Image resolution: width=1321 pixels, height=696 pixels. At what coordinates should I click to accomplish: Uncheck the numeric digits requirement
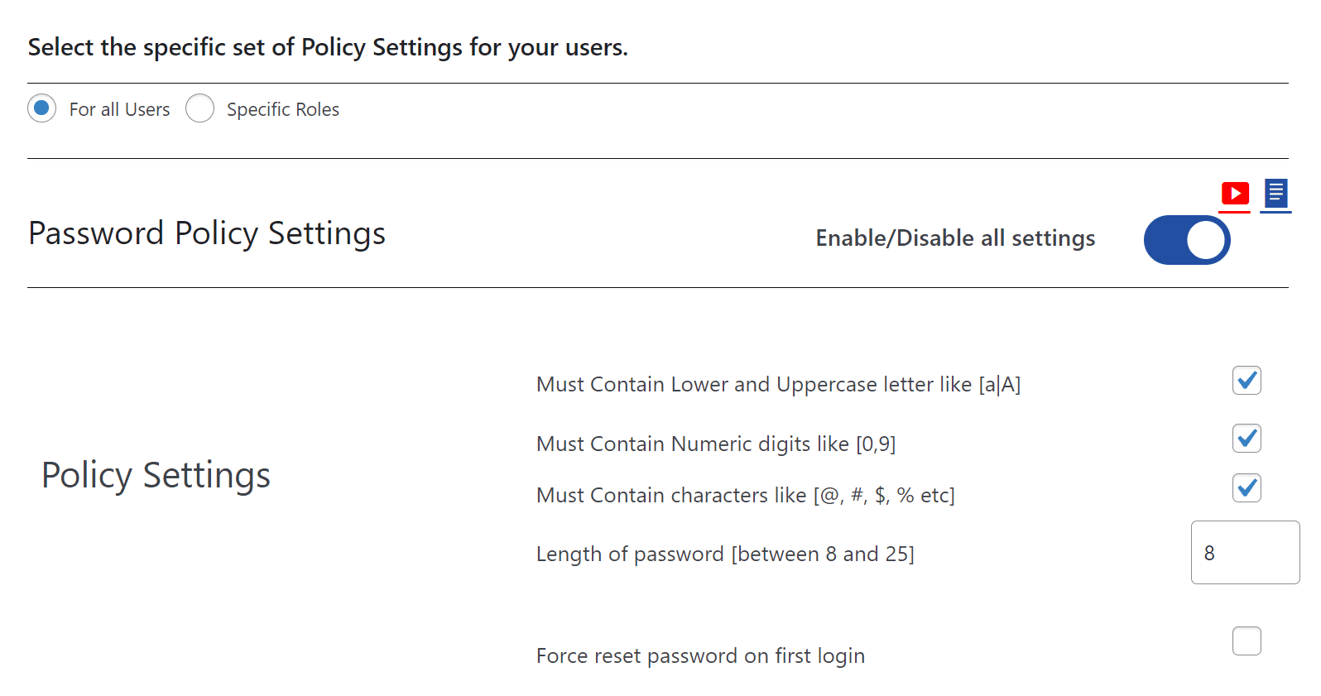click(x=1247, y=439)
